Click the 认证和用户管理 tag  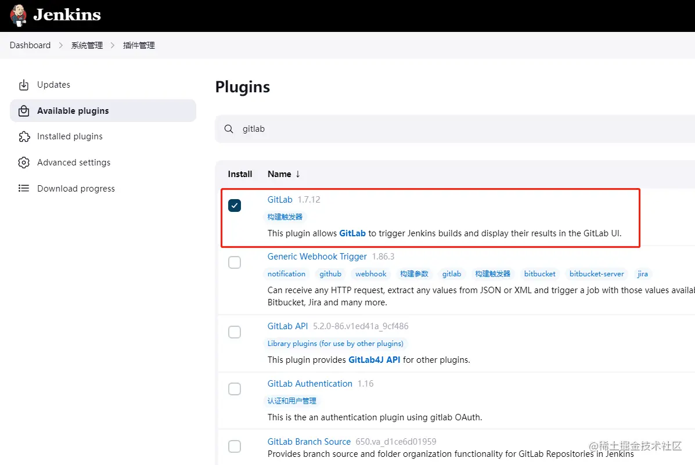[291, 401]
